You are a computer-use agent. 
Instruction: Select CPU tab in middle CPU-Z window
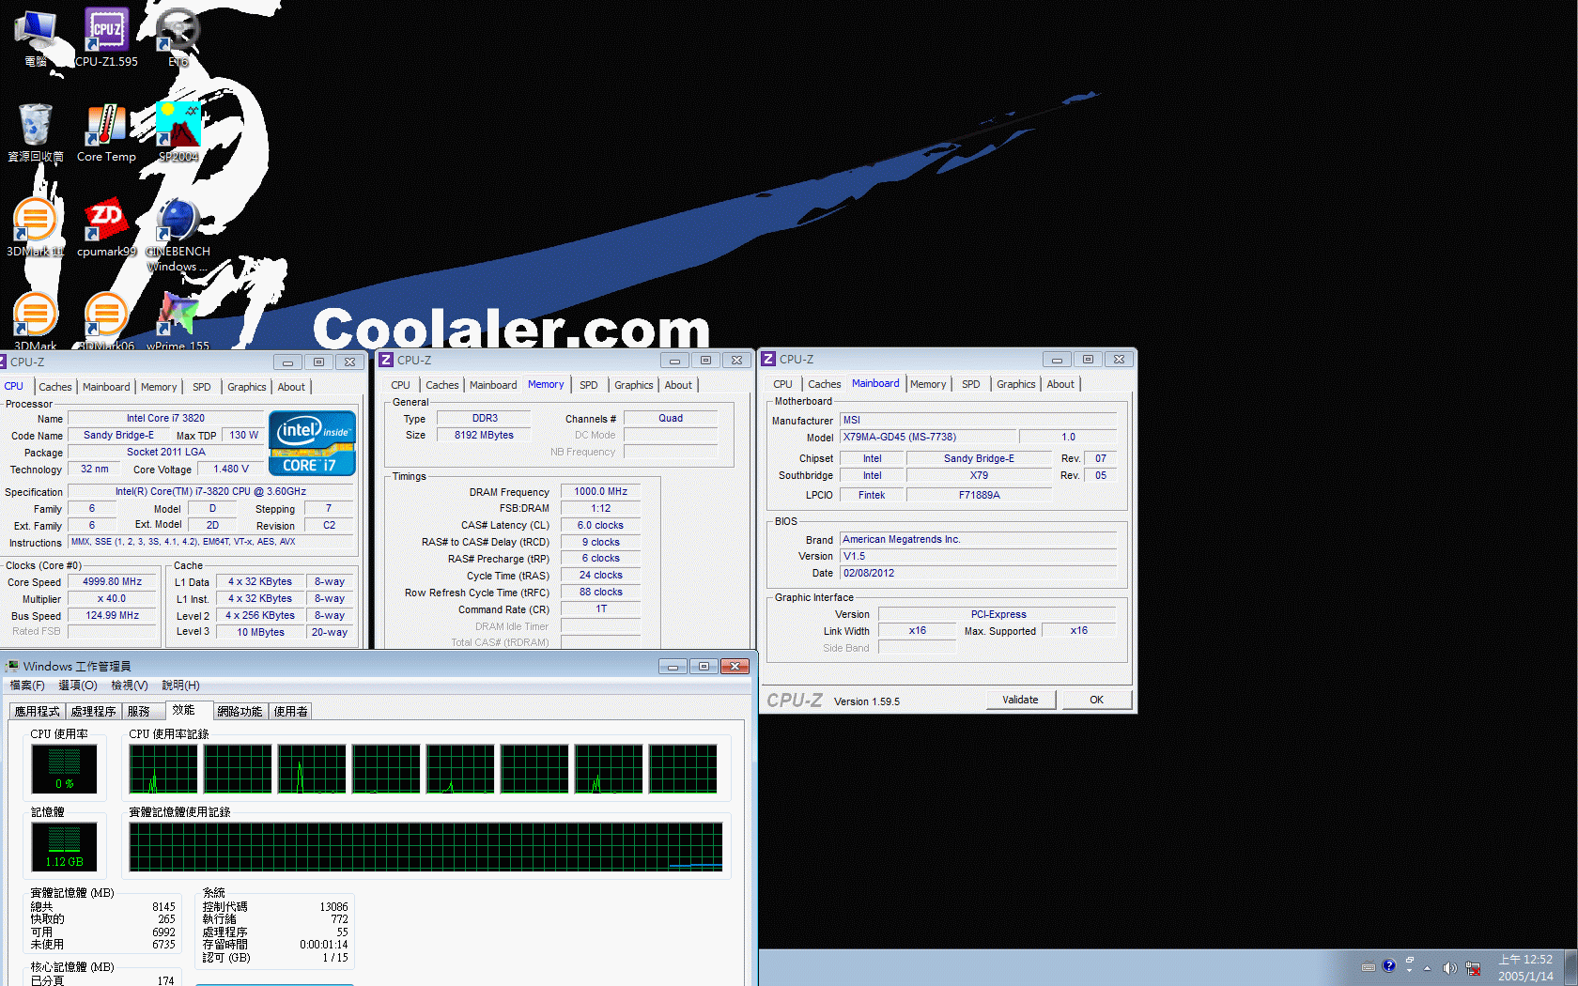pyautogui.click(x=400, y=385)
